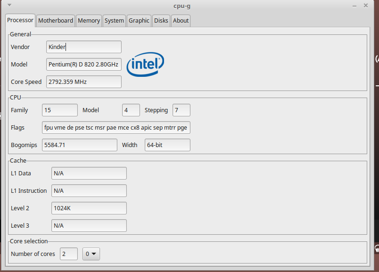Click the Level 2 field showing 1024K

[89, 208]
